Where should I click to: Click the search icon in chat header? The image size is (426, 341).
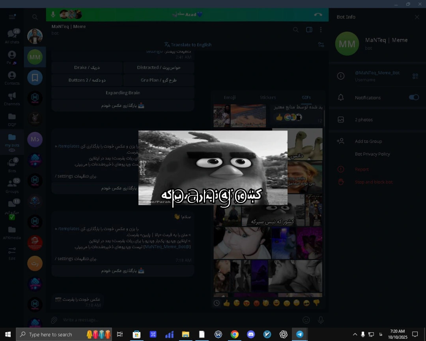point(296,30)
